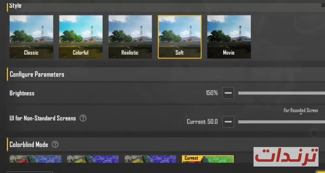This screenshot has height=173, width=325.
Task: Click the 150% brightness value
Action: (212, 93)
